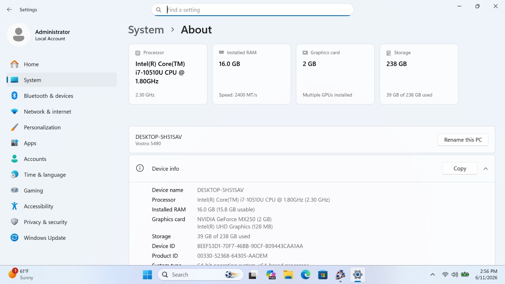
Task: Open the Graphics card 2 GB card
Action: tap(335, 74)
